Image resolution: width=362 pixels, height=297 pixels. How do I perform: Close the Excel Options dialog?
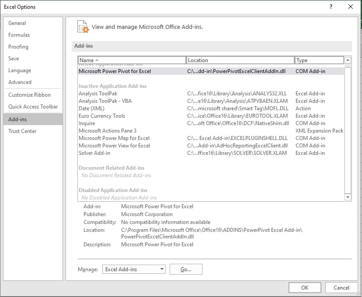[351, 7]
